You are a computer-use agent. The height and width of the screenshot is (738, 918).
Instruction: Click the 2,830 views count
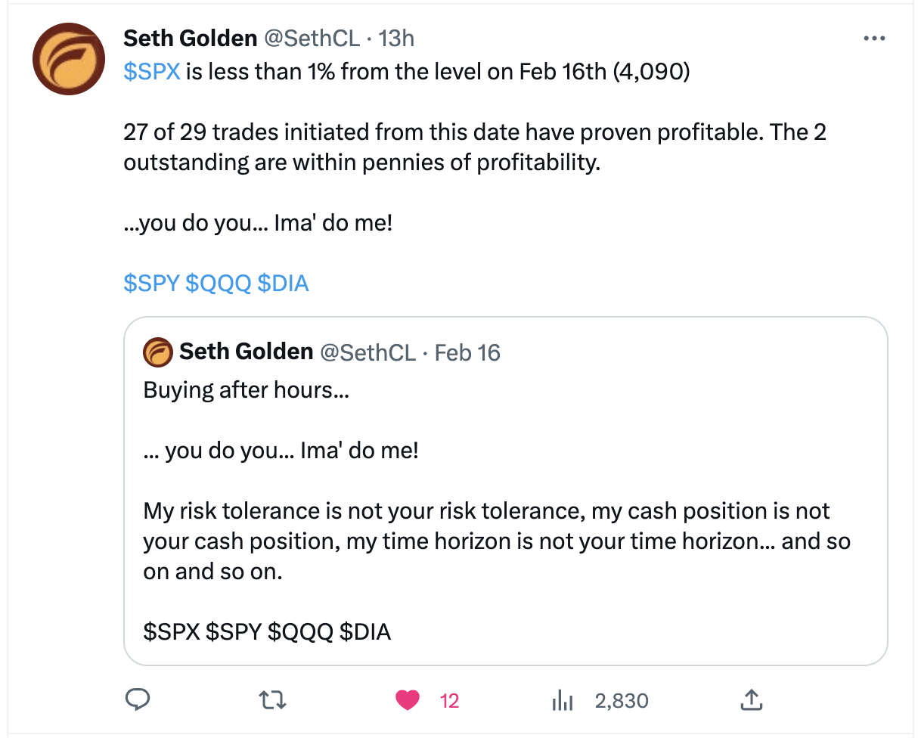(x=621, y=702)
